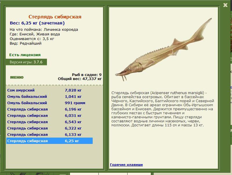Select Стерлядь сибирская 6,031 кг entry
Image resolution: width=232 pixels, height=175 pixels.
tap(49, 116)
